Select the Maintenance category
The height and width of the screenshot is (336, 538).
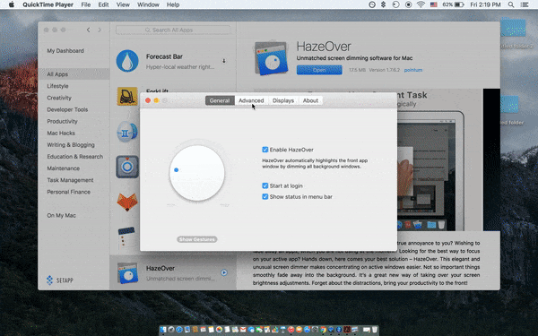[x=63, y=168]
